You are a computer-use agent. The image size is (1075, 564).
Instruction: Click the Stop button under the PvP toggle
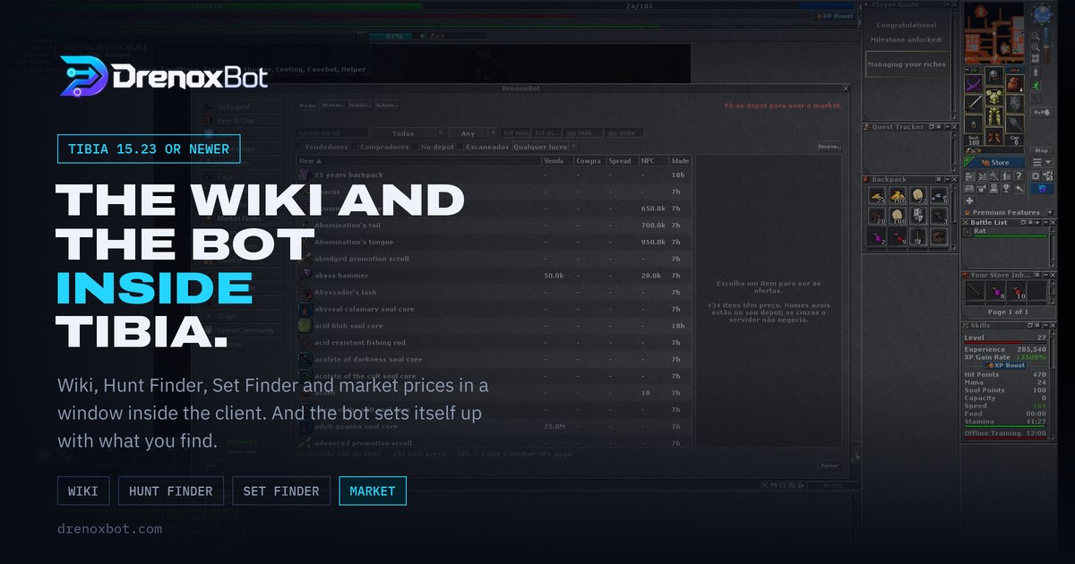(x=1041, y=150)
